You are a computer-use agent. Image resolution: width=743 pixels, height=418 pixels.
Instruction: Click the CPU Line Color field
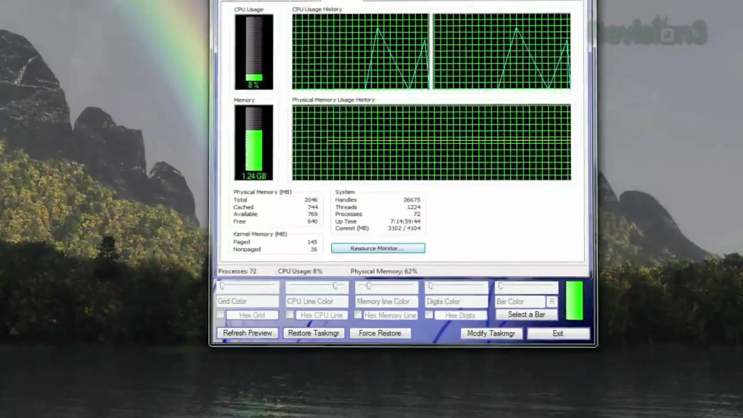point(318,301)
